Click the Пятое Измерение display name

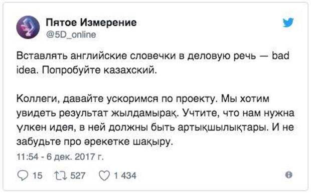click(x=91, y=22)
